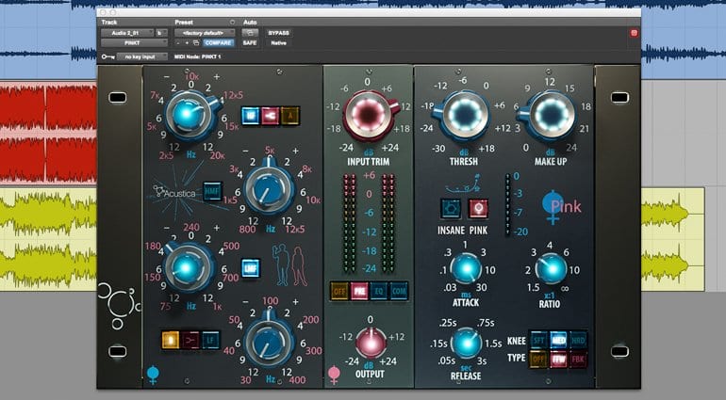Click the INPUT TRIM knob
Viewport: 726px width, 400px height.
click(368, 114)
